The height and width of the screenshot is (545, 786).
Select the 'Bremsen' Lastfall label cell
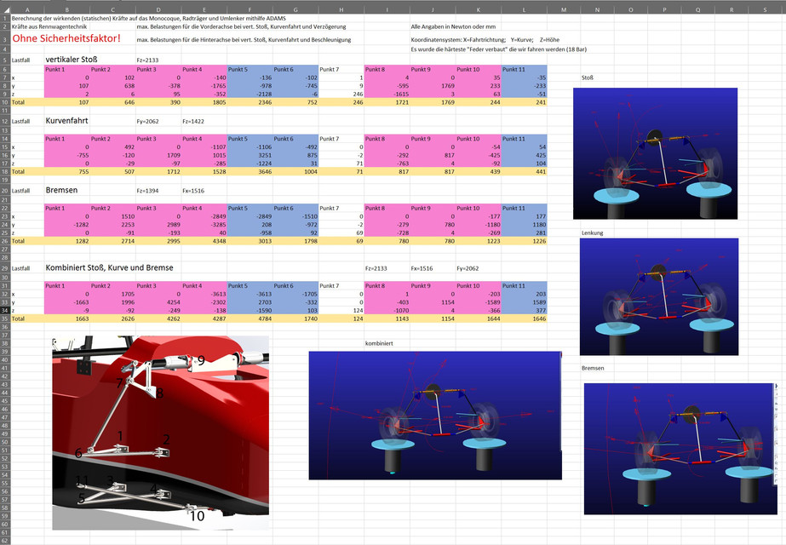[x=61, y=189]
